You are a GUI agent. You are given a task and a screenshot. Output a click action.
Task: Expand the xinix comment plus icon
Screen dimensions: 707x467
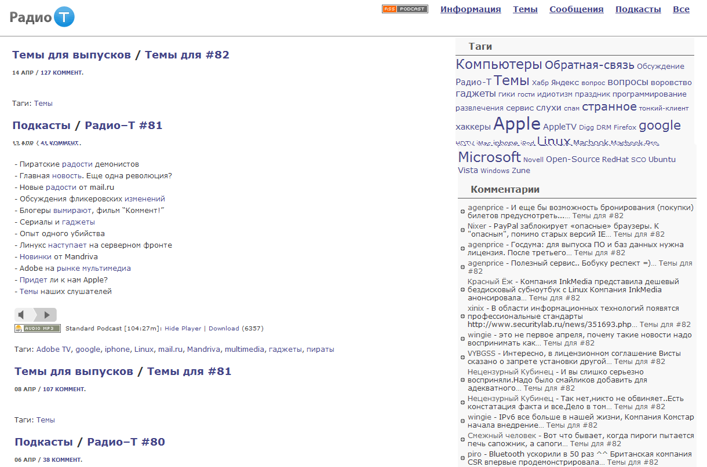[462, 317]
